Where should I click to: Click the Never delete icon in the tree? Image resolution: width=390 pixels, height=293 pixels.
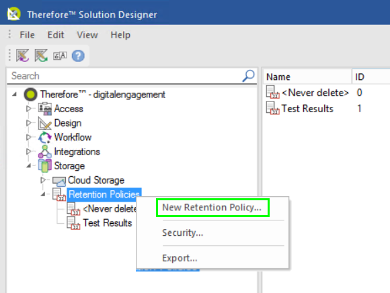tap(73, 209)
